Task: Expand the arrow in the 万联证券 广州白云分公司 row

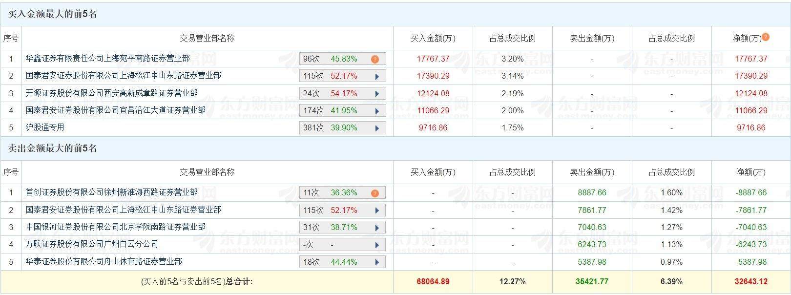Action: click(x=377, y=245)
